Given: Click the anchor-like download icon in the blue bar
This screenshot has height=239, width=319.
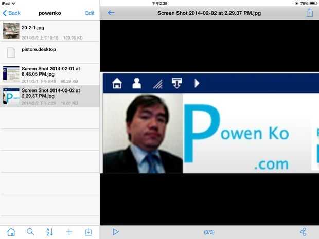Looking at the screenshot, I should tap(176, 83).
